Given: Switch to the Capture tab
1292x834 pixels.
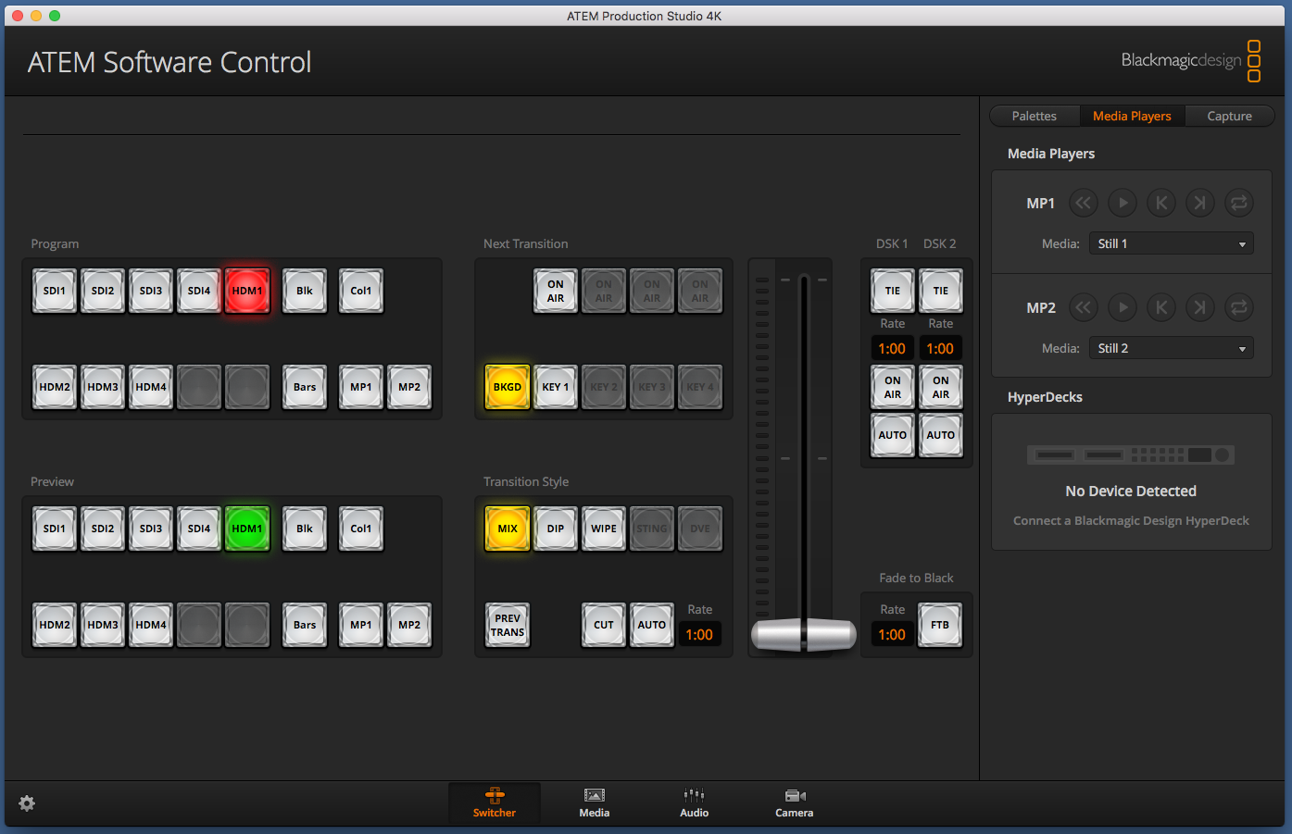Looking at the screenshot, I should click(1230, 116).
